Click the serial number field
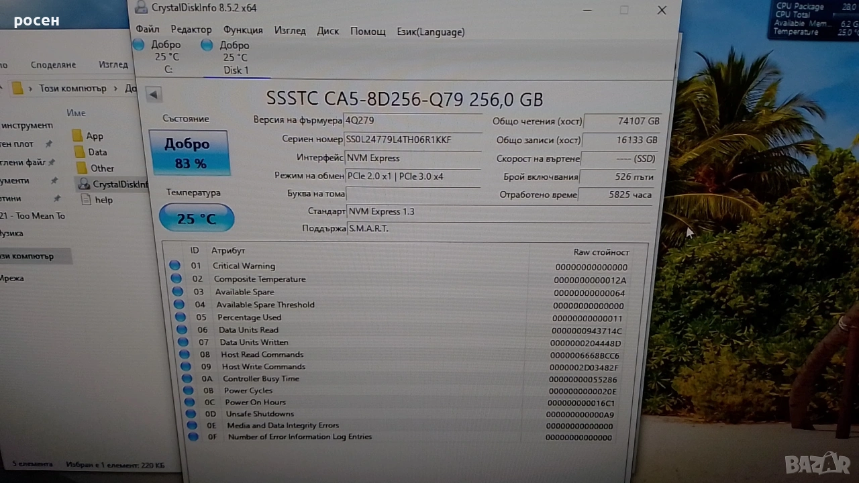This screenshot has width=859, height=483. tap(412, 140)
